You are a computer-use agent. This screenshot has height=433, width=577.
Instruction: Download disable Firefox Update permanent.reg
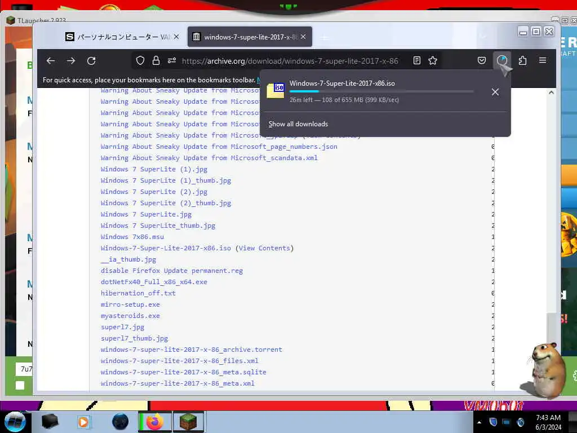coord(172,271)
